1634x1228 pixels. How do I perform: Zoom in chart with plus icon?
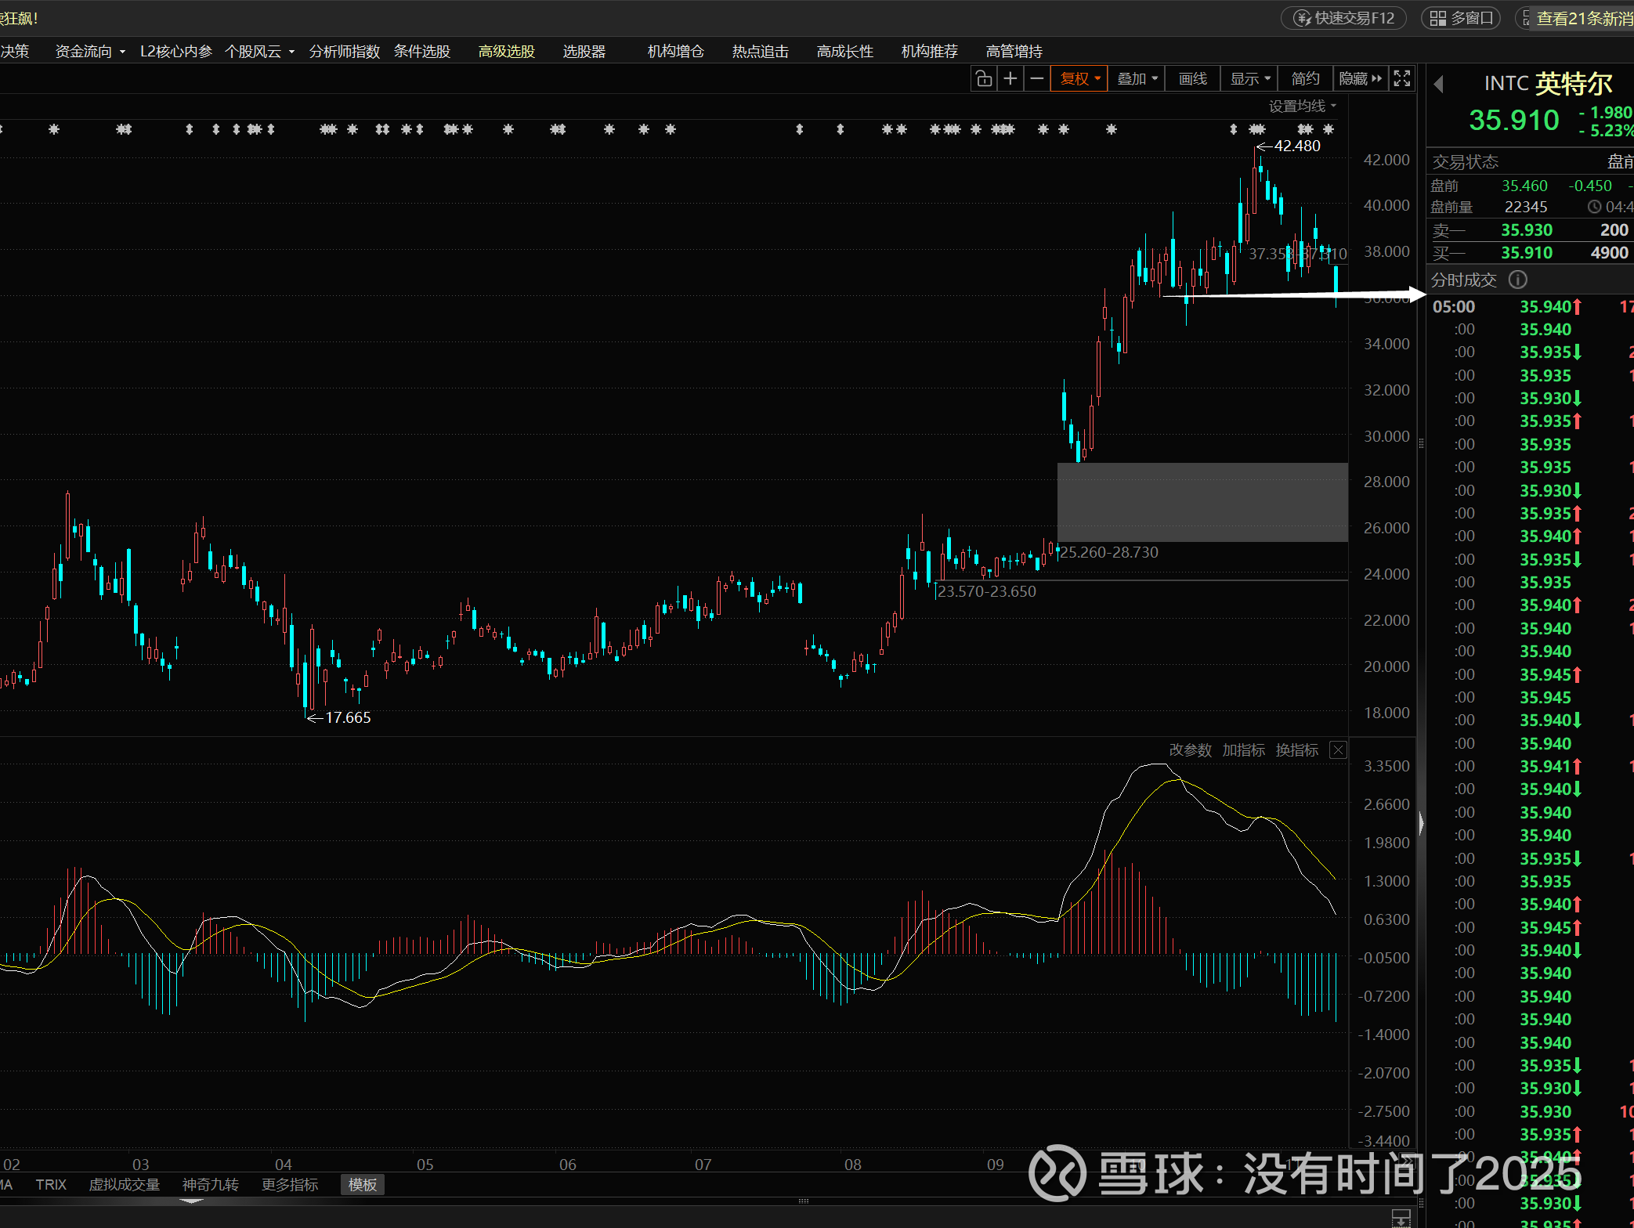(x=1010, y=78)
